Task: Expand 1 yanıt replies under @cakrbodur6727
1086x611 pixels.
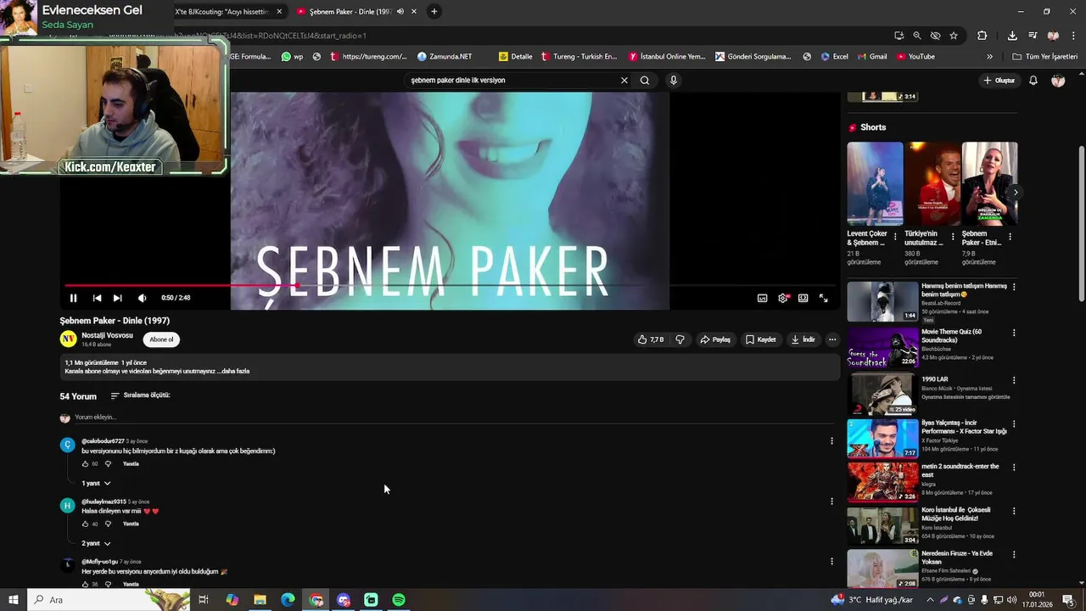Action: click(x=96, y=483)
